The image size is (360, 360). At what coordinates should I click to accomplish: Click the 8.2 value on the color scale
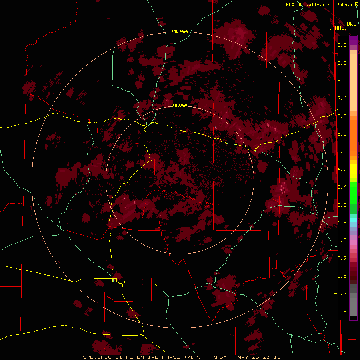coord(342,80)
